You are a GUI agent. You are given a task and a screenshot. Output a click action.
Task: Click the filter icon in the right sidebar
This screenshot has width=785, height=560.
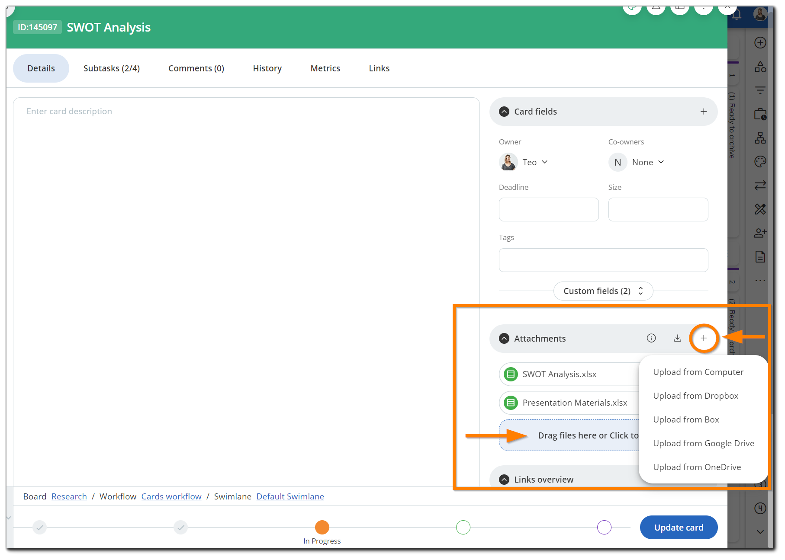760,90
